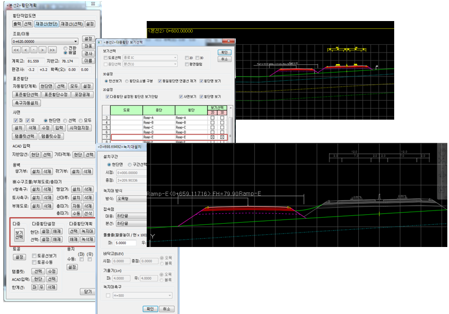Click the 포장공제 button

click(82, 95)
